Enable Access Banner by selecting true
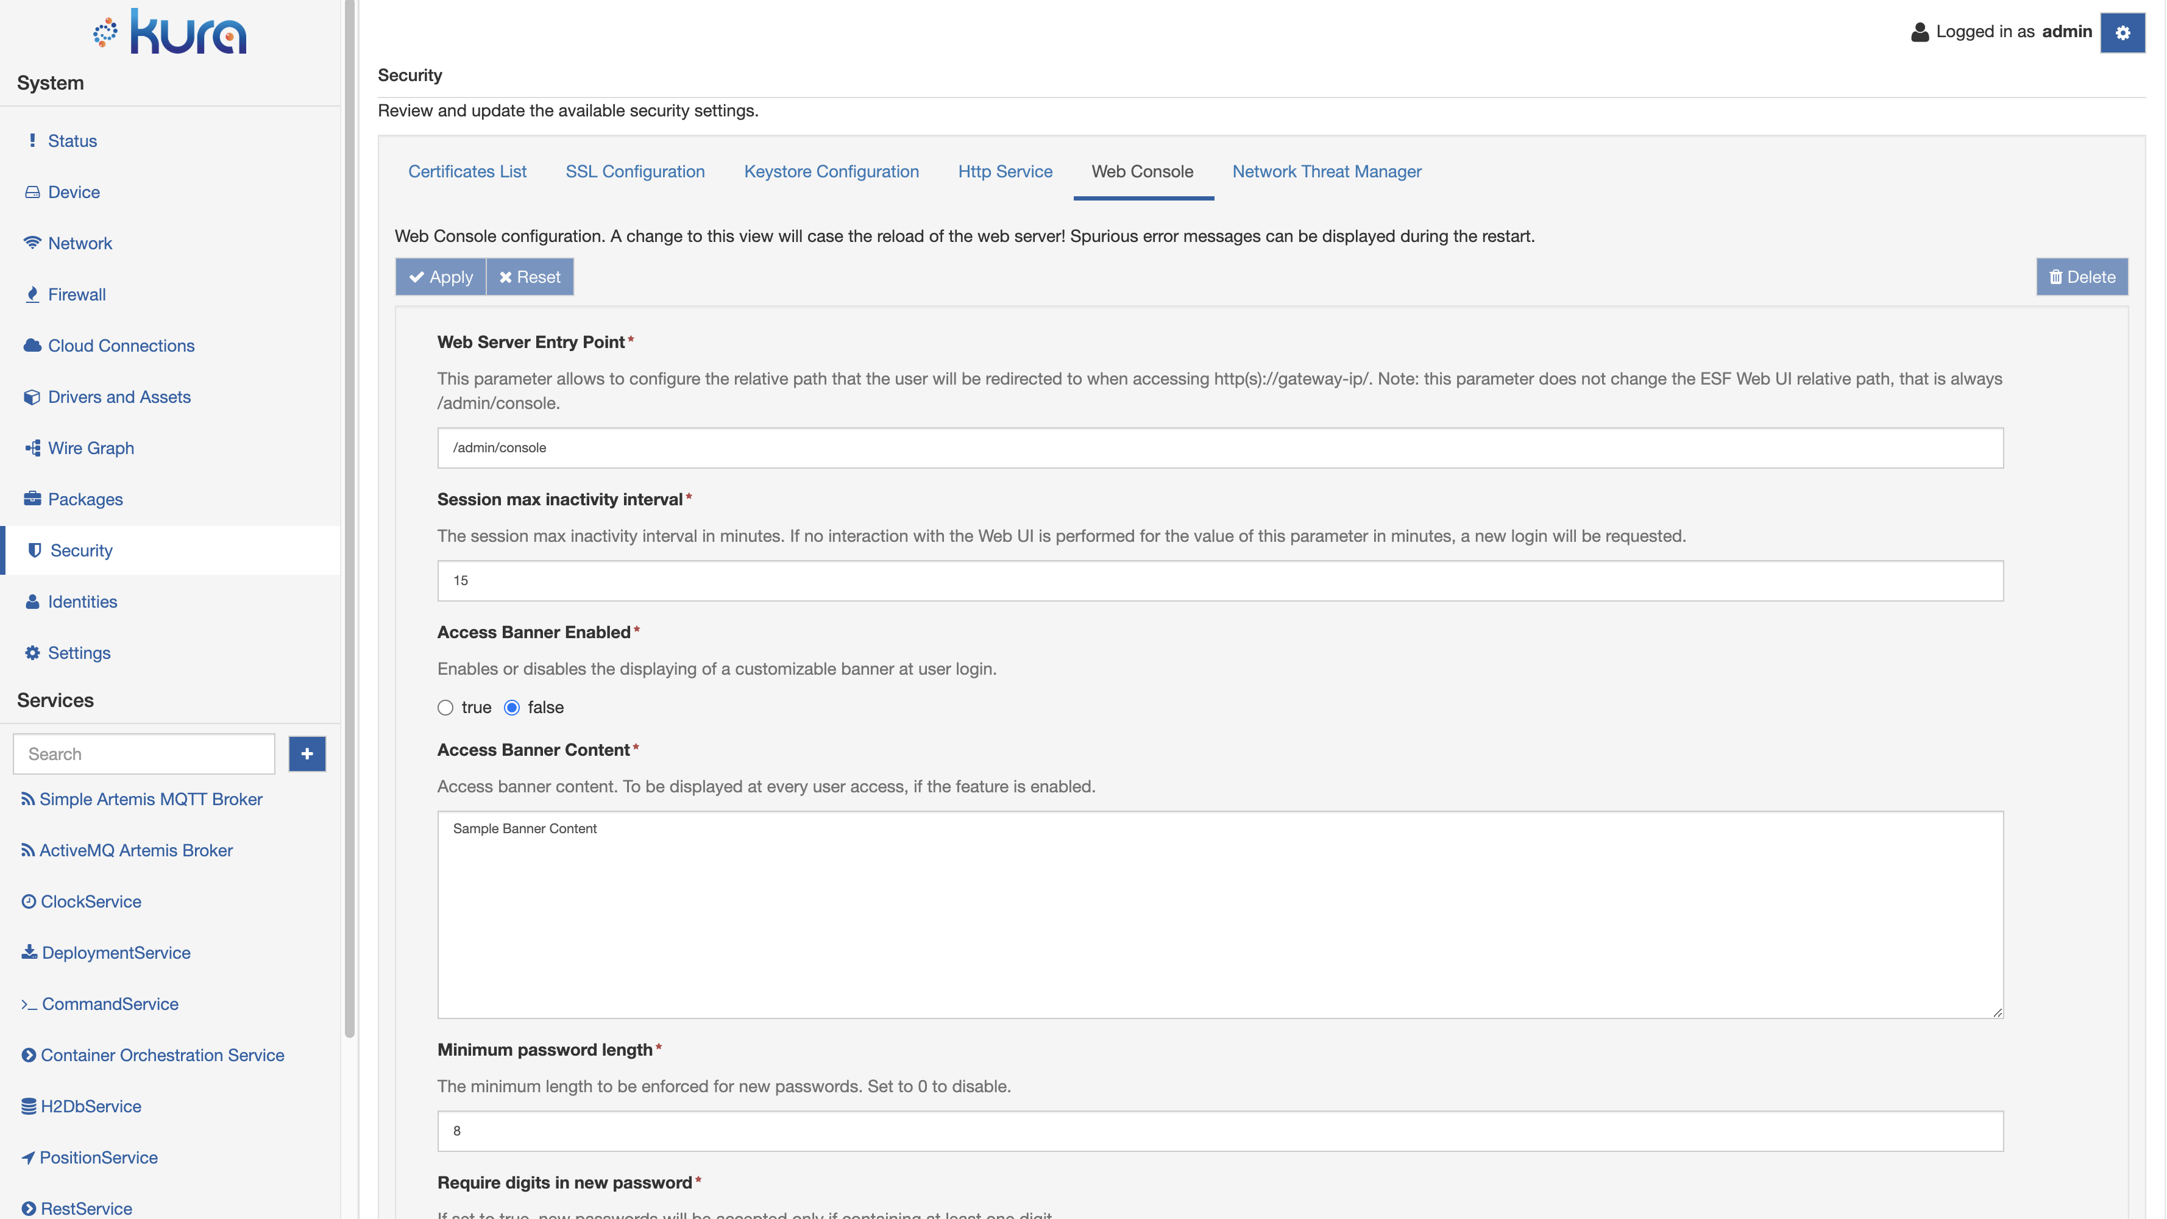The image size is (2167, 1219). pyautogui.click(x=445, y=707)
